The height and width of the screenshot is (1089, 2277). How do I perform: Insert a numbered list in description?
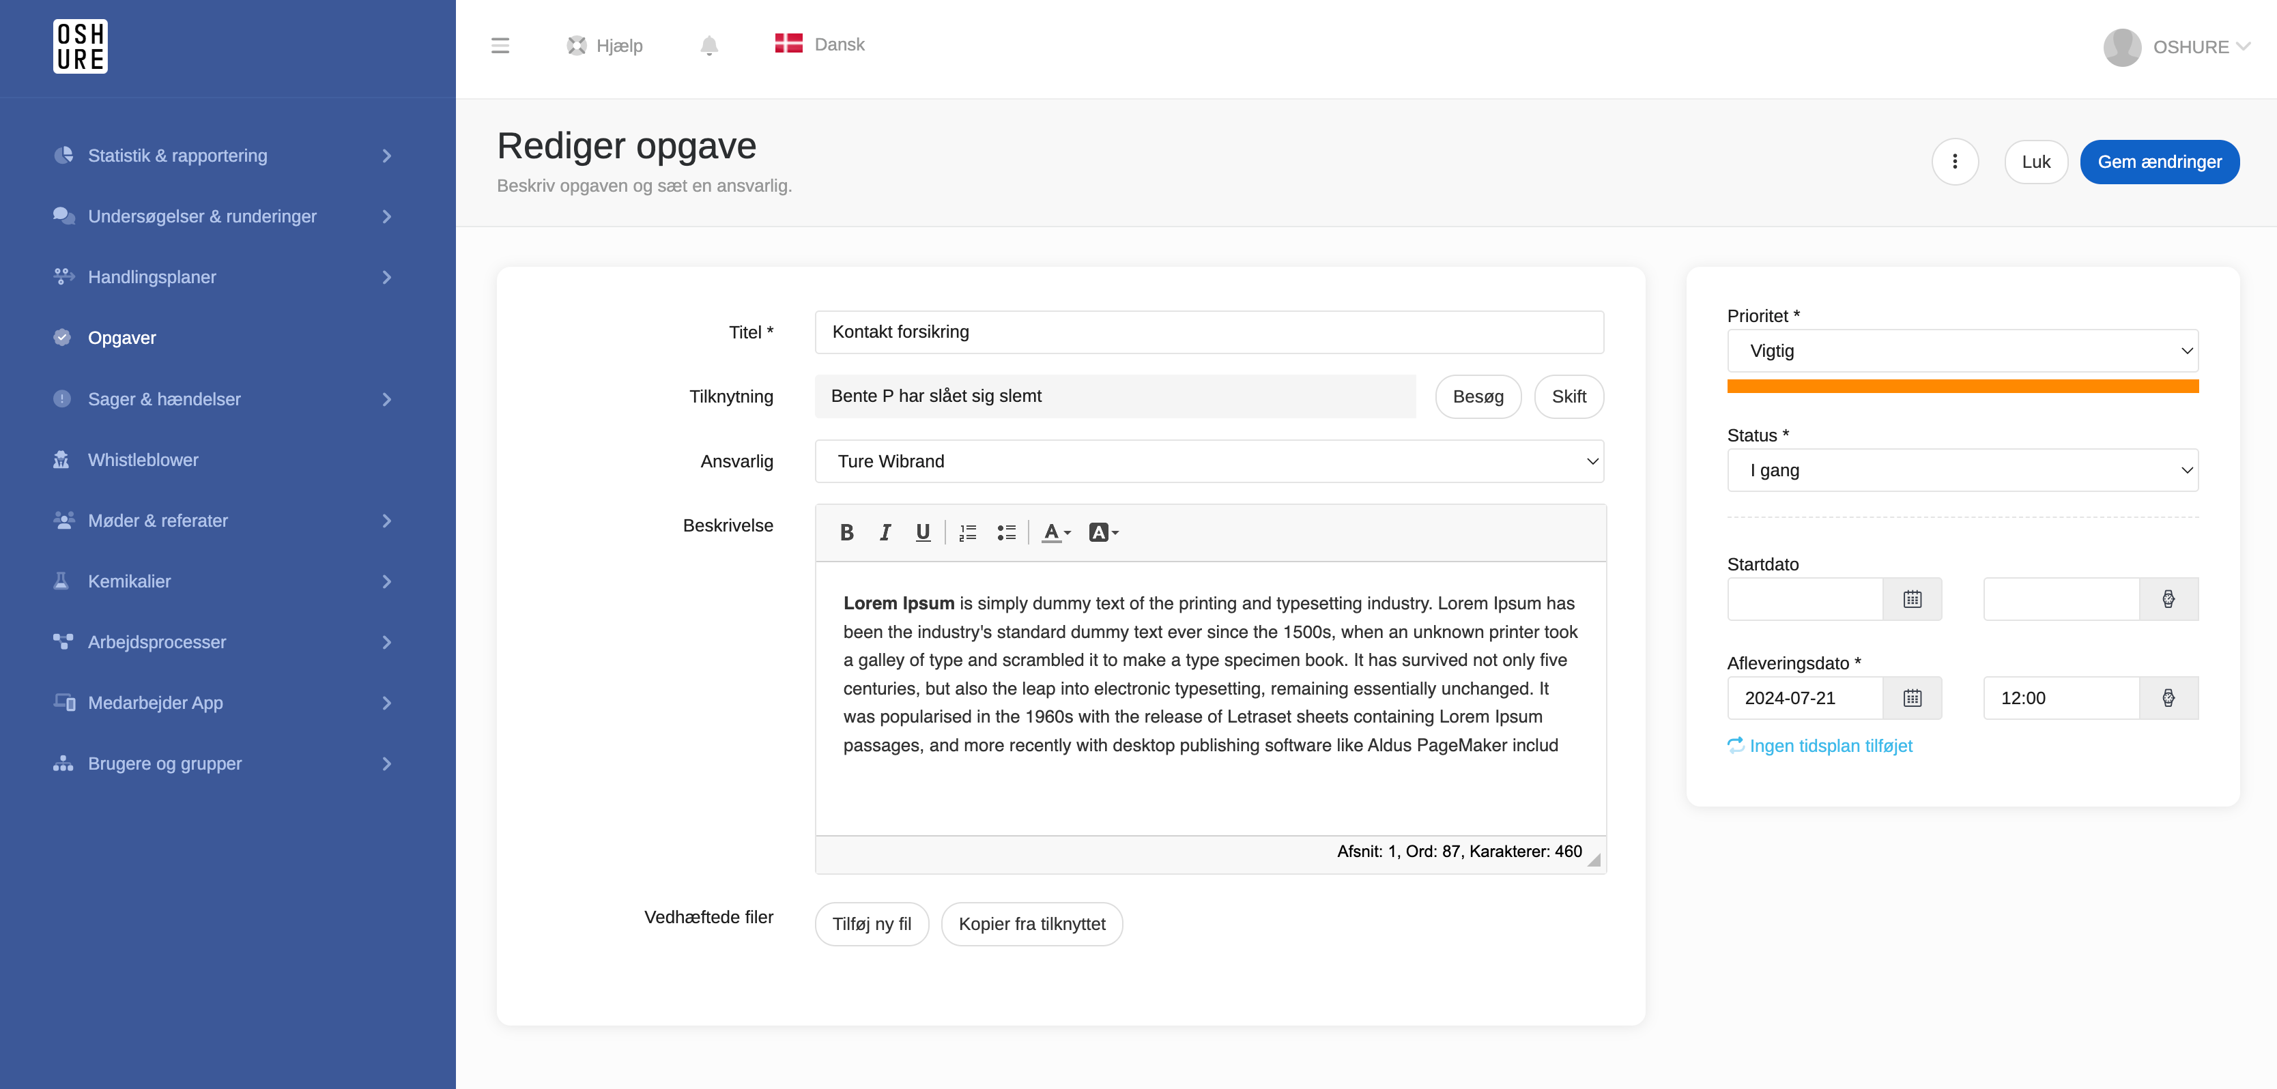(x=968, y=532)
